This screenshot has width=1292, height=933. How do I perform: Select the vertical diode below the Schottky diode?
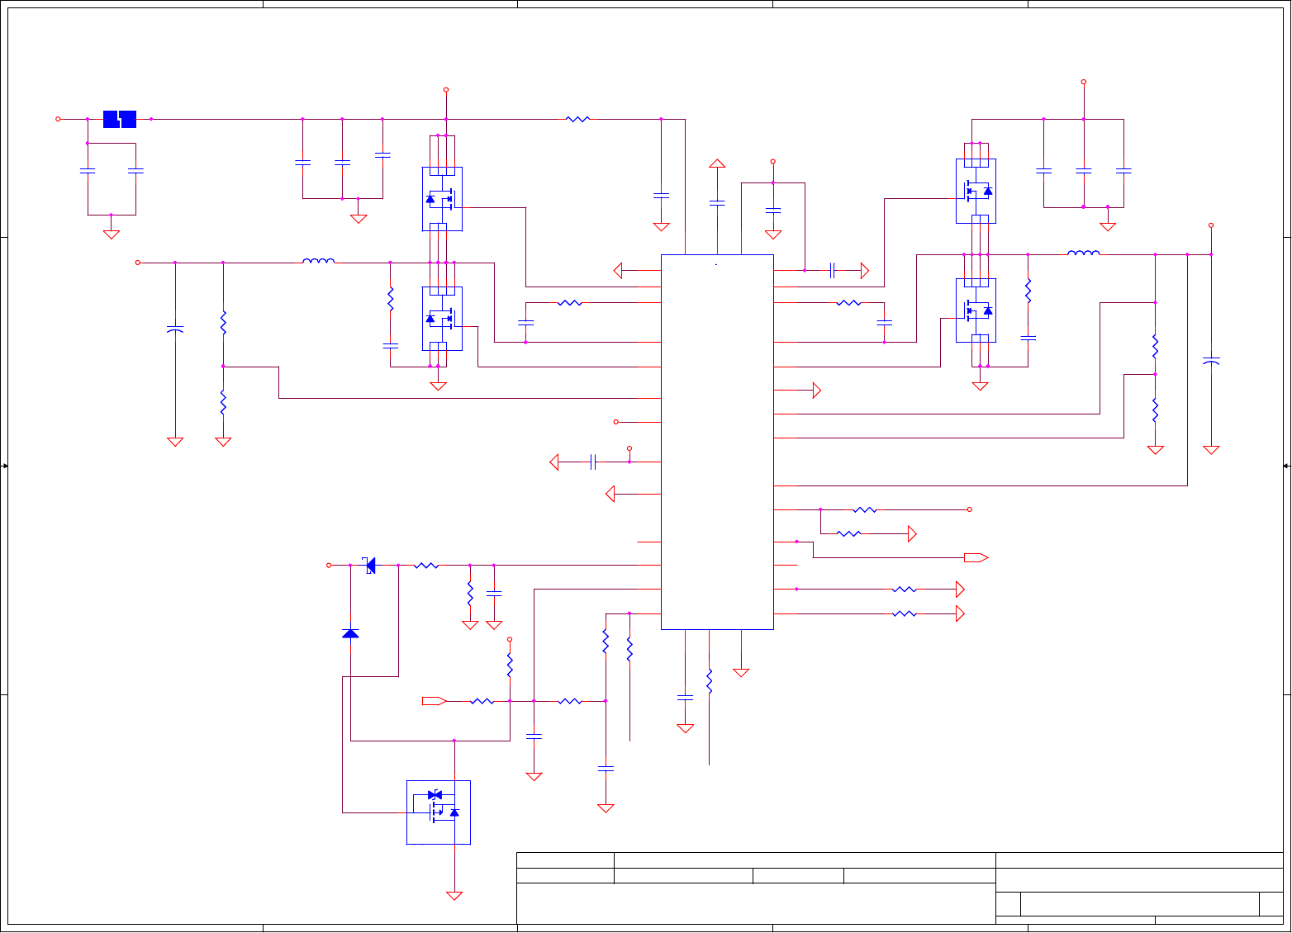(x=350, y=632)
